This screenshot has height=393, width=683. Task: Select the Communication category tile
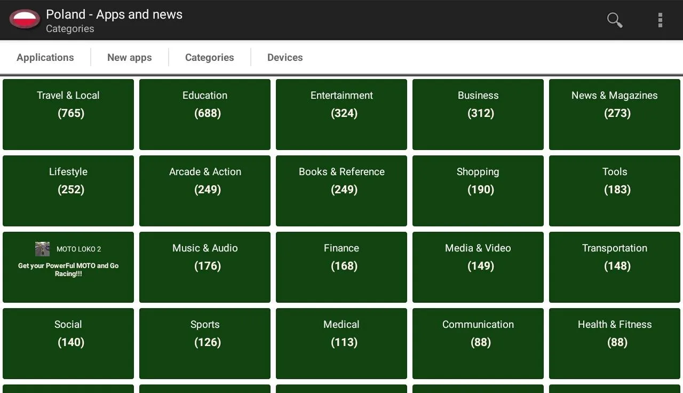point(478,343)
